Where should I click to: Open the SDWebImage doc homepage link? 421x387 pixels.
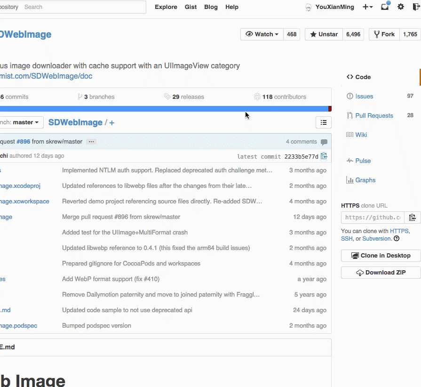click(46, 76)
